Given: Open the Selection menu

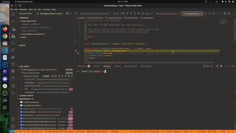Looking at the screenshot, I should pos(23,10).
